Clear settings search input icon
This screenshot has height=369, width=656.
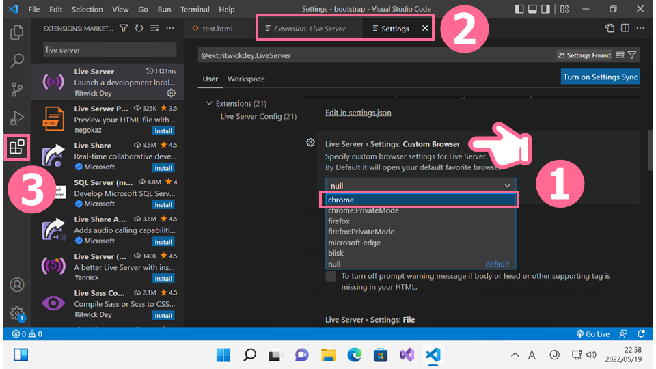pyautogui.click(x=620, y=55)
